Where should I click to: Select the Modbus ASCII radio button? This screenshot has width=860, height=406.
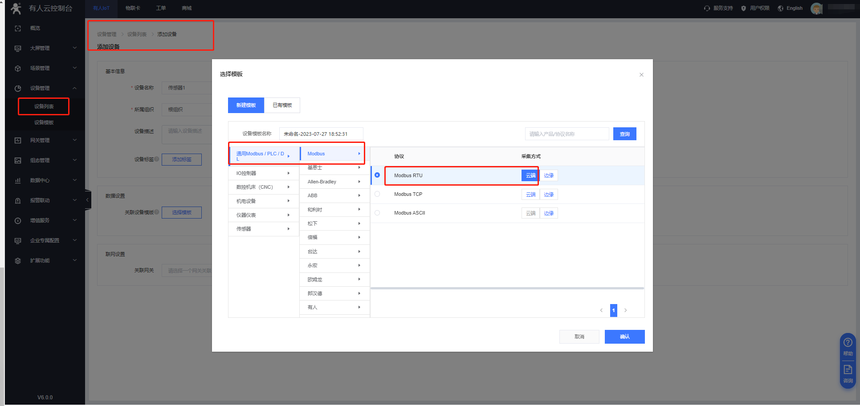tap(377, 213)
